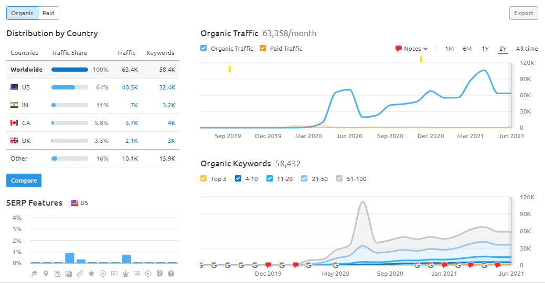Viewport: 545px width, 283px height.
Task: Select the 1Y time range
Action: coord(485,49)
